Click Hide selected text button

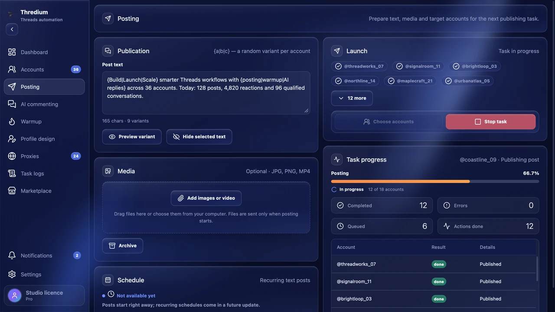tap(199, 136)
